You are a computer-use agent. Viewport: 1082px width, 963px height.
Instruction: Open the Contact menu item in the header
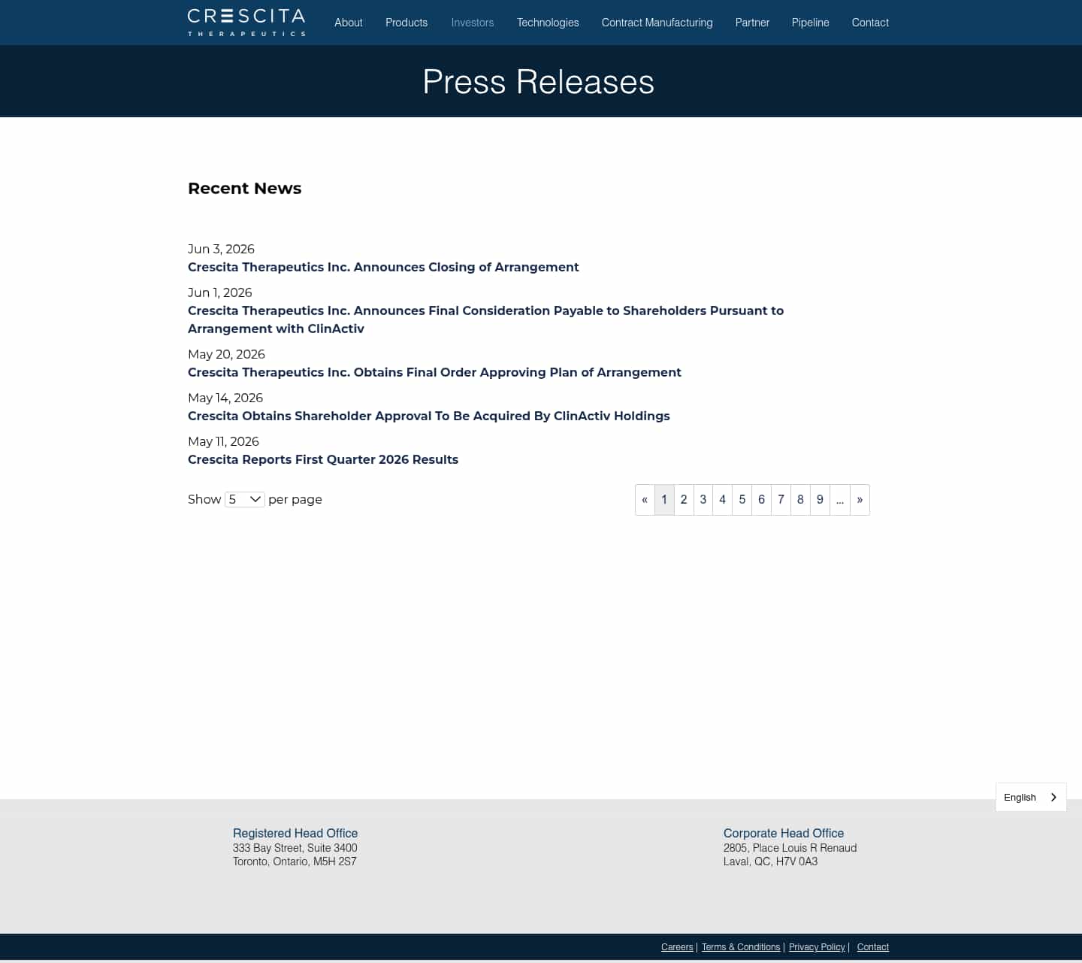pos(870,23)
